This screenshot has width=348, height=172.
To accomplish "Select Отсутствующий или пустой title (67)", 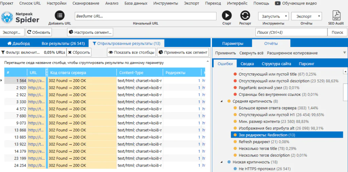I will [x=277, y=74].
